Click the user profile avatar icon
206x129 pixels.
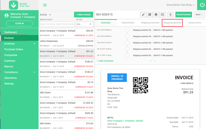[7, 15]
